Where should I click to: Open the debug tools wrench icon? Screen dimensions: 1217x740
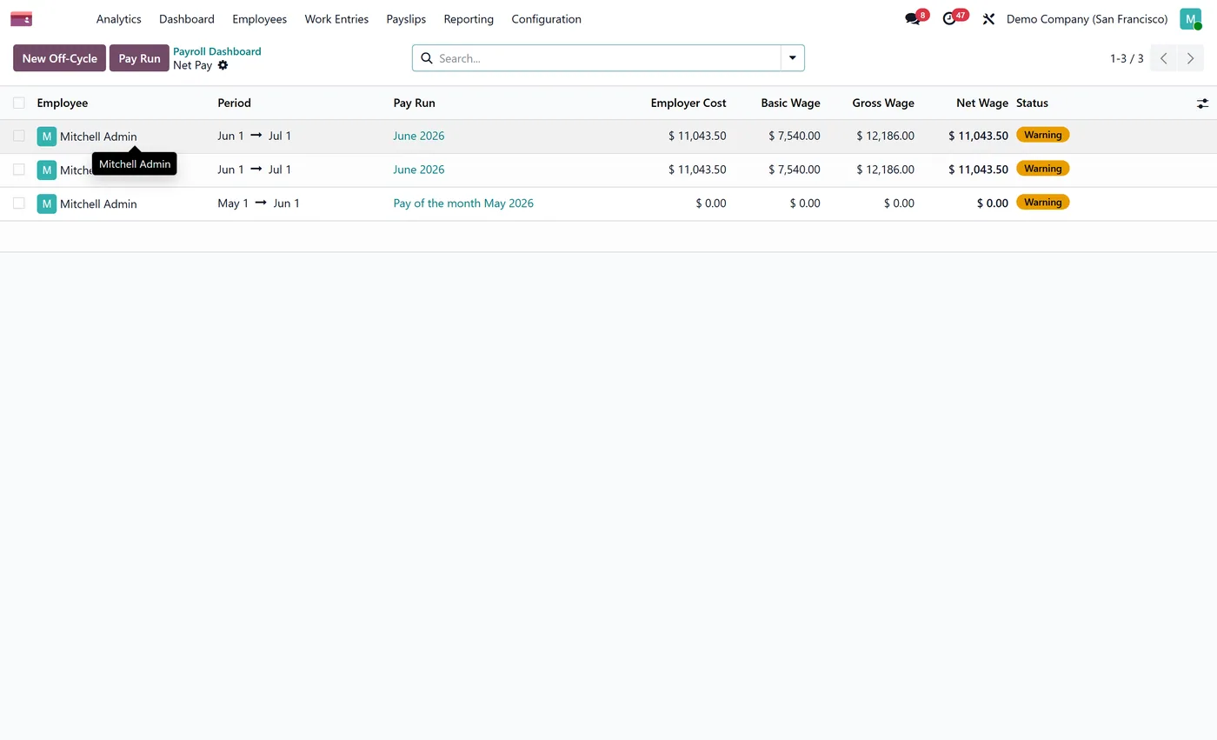click(988, 18)
